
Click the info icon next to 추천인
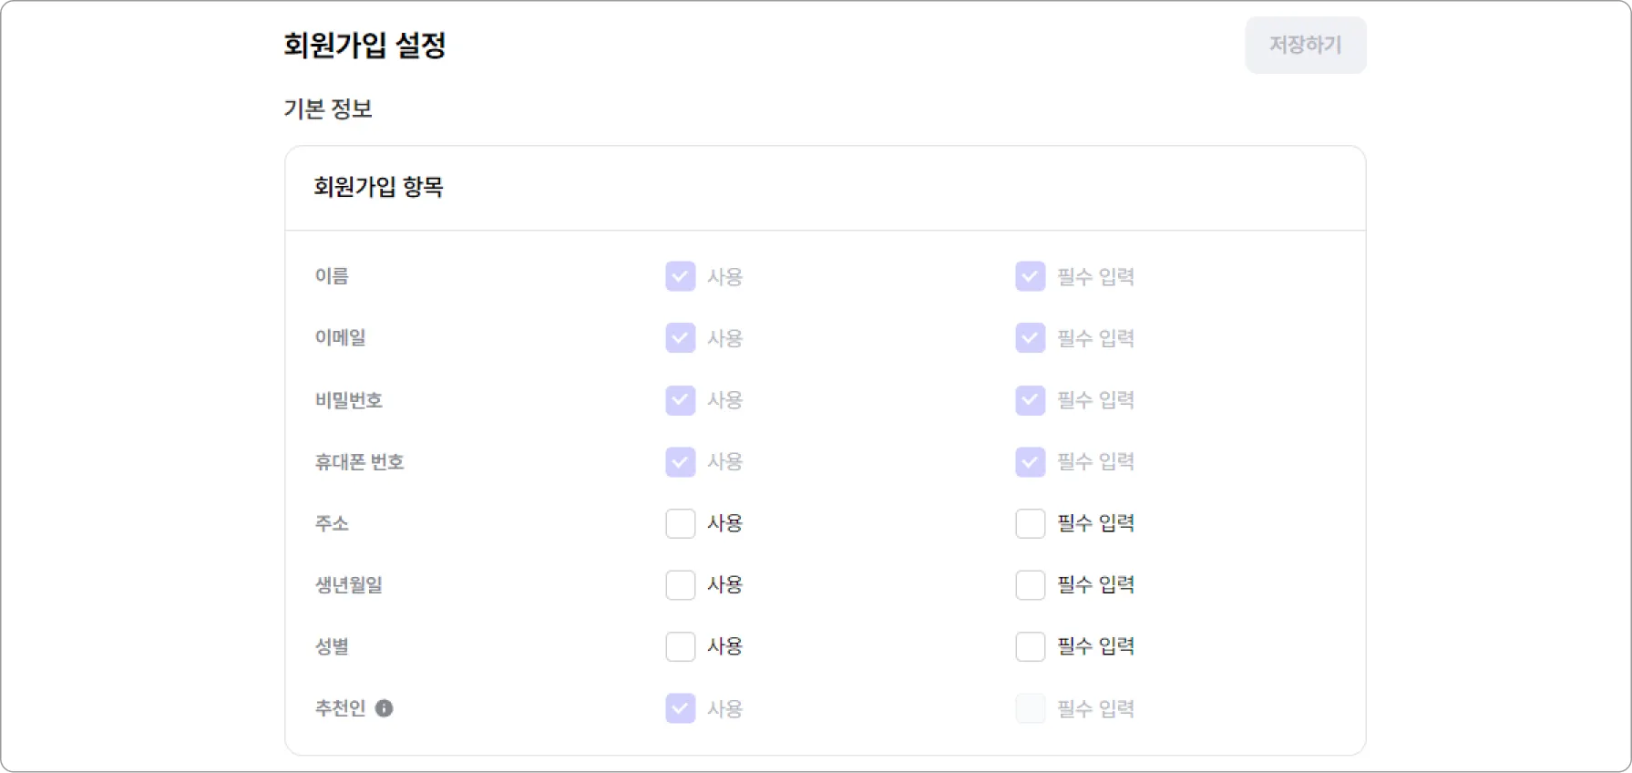point(385,708)
